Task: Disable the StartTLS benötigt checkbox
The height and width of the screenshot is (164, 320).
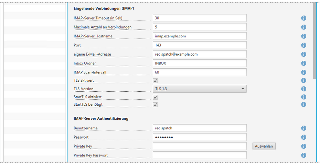Action: (x=156, y=105)
